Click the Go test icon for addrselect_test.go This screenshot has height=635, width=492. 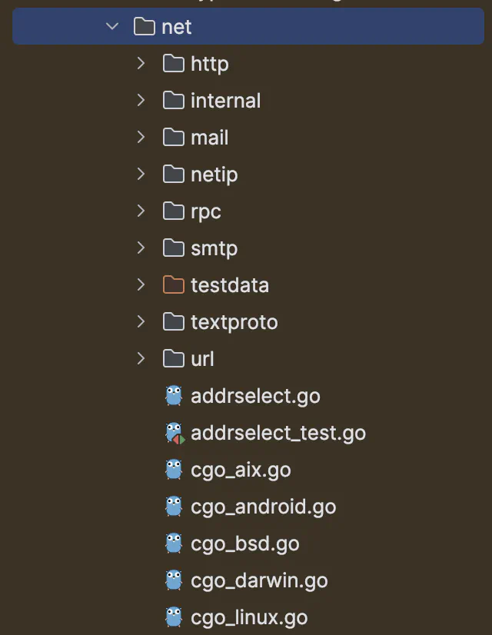(175, 433)
